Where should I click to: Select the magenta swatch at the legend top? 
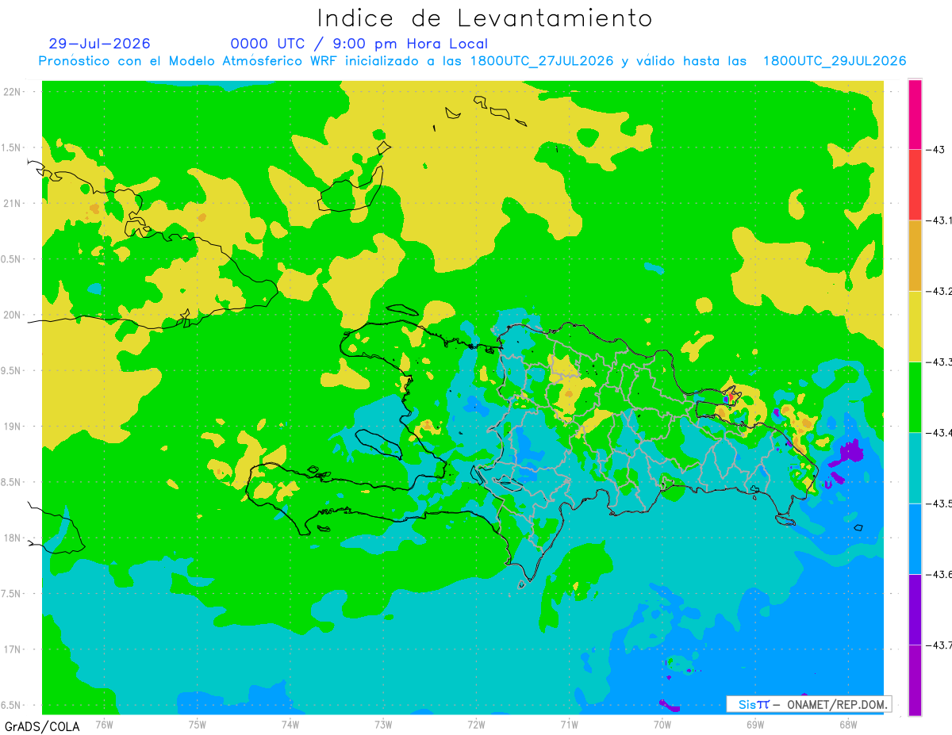[x=915, y=114]
